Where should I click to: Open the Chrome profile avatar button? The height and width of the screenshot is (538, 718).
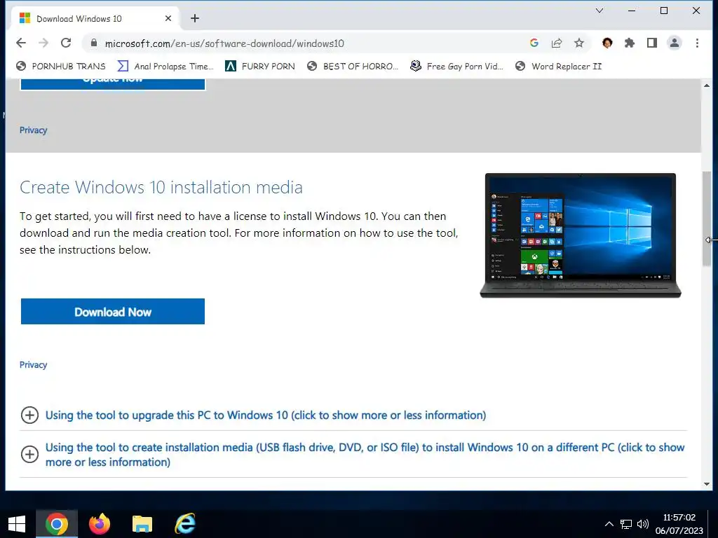675,43
